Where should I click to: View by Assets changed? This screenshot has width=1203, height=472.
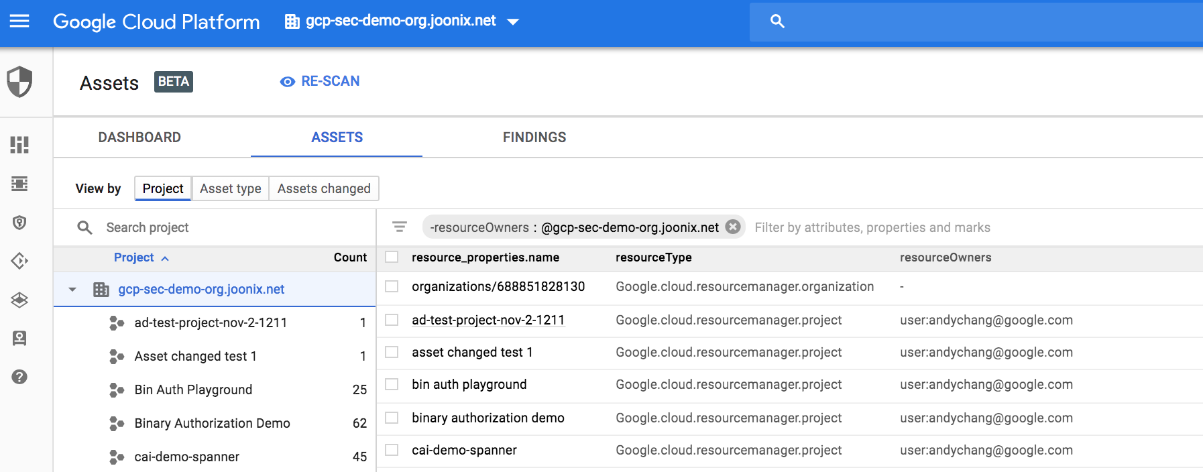(324, 188)
